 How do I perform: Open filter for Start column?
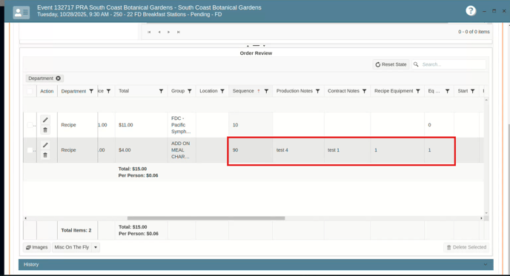pyautogui.click(x=473, y=91)
